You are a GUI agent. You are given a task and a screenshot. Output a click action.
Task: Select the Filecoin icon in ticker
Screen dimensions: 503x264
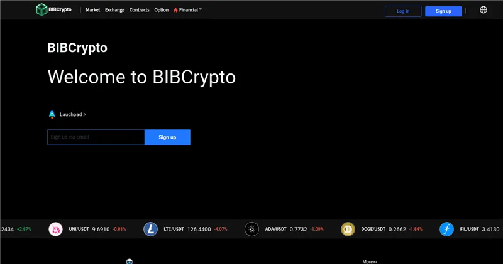(x=446, y=229)
